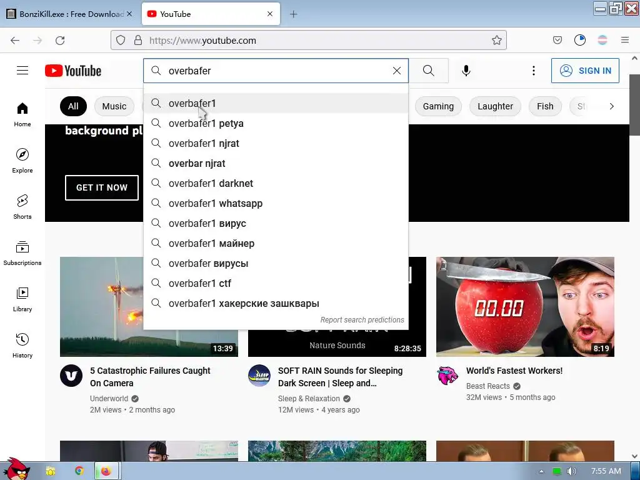Open the three-dot settings menu

[534, 71]
